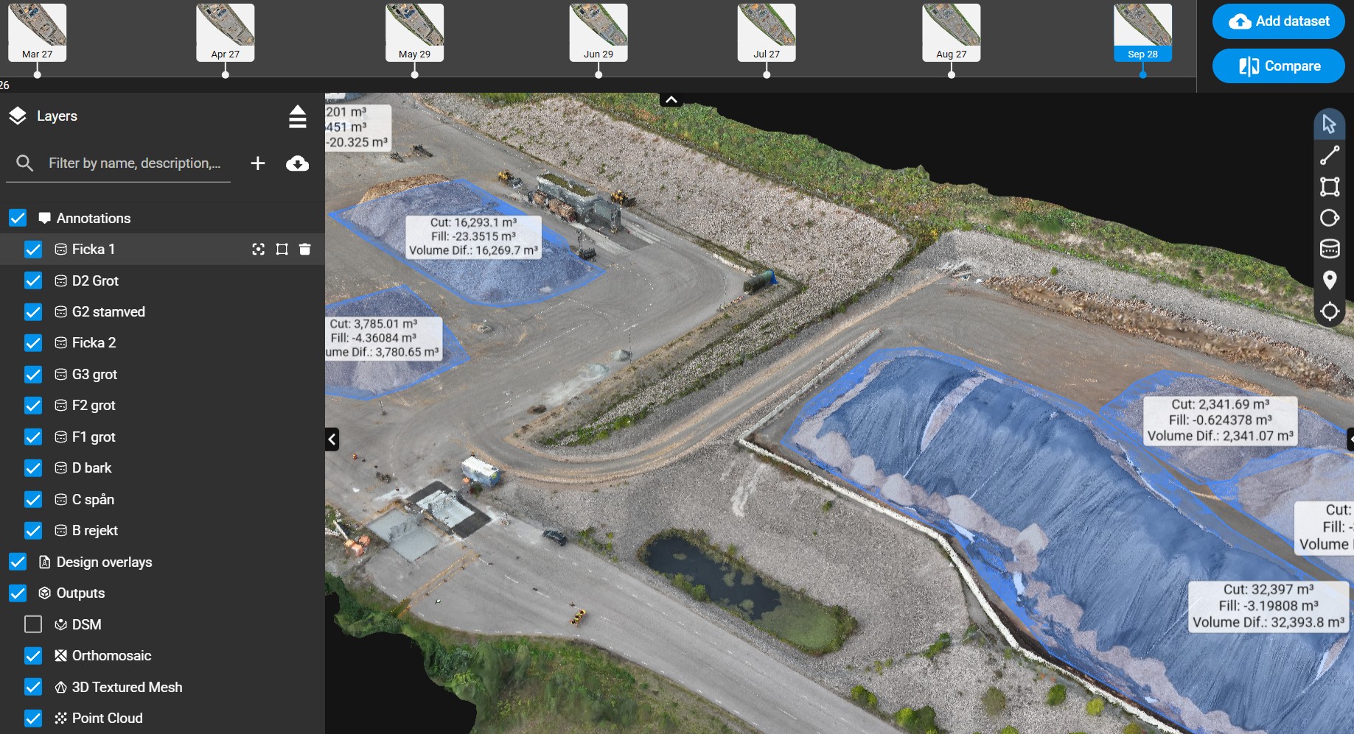
Task: Open the May 29 dataset thumbnail
Action: tap(414, 32)
